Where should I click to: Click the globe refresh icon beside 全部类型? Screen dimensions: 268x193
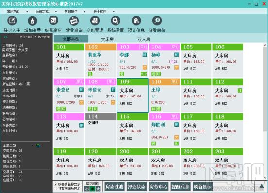pos(38,145)
